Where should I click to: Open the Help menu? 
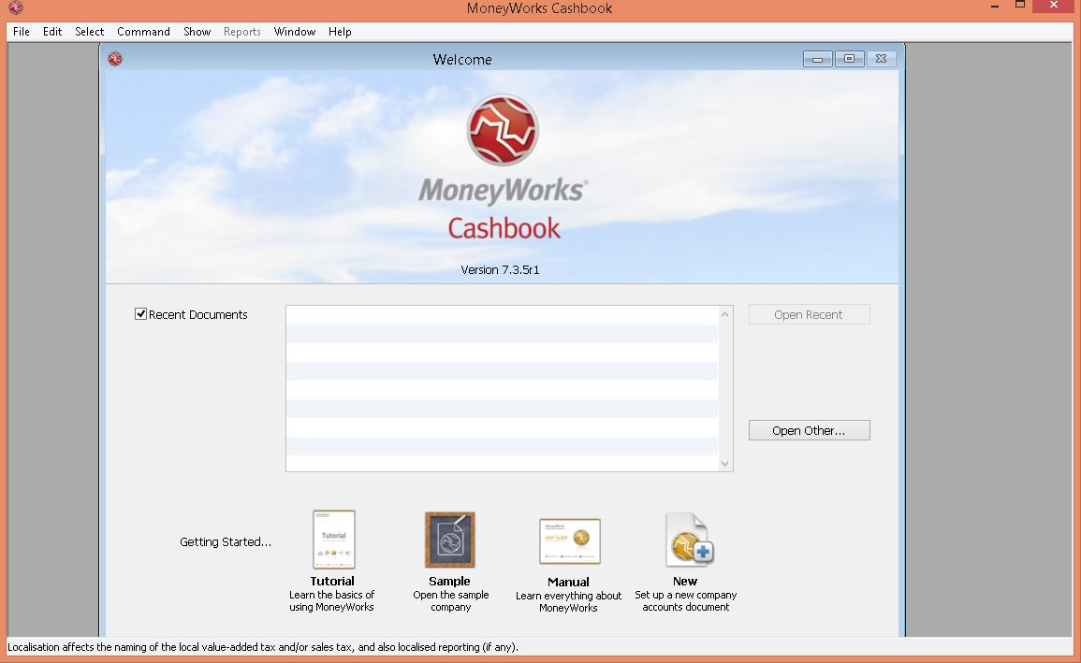pyautogui.click(x=340, y=31)
